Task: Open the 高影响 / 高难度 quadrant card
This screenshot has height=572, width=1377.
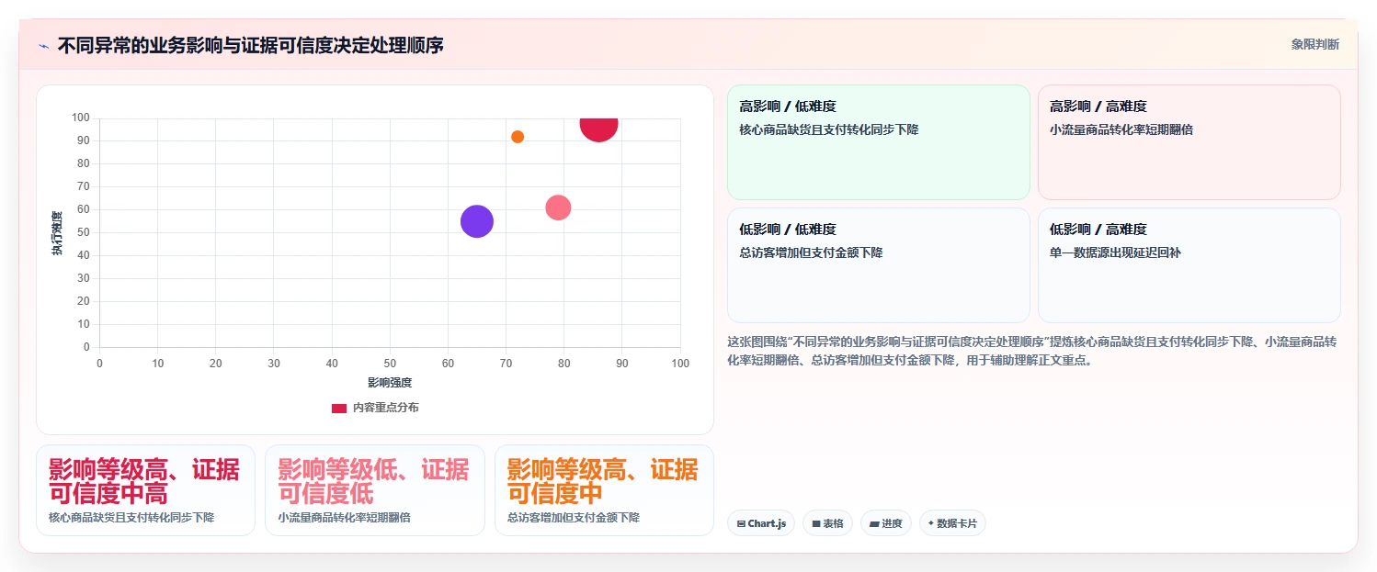Action: [1189, 142]
